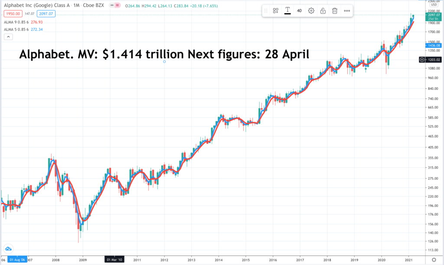Click the 272.34 ALMA value
444x265 pixels.
click(x=37, y=29)
